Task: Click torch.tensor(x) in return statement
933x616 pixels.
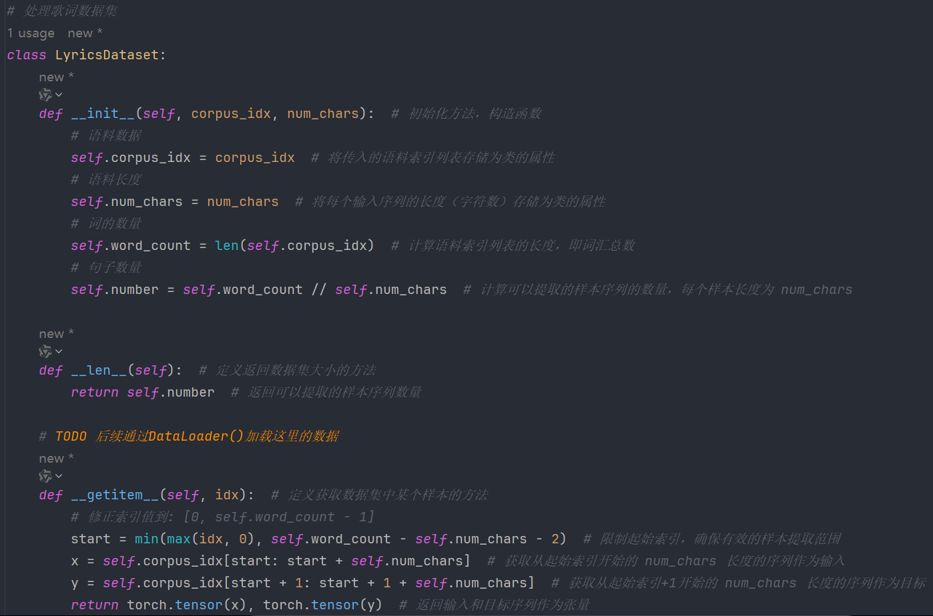Action: [x=187, y=605]
